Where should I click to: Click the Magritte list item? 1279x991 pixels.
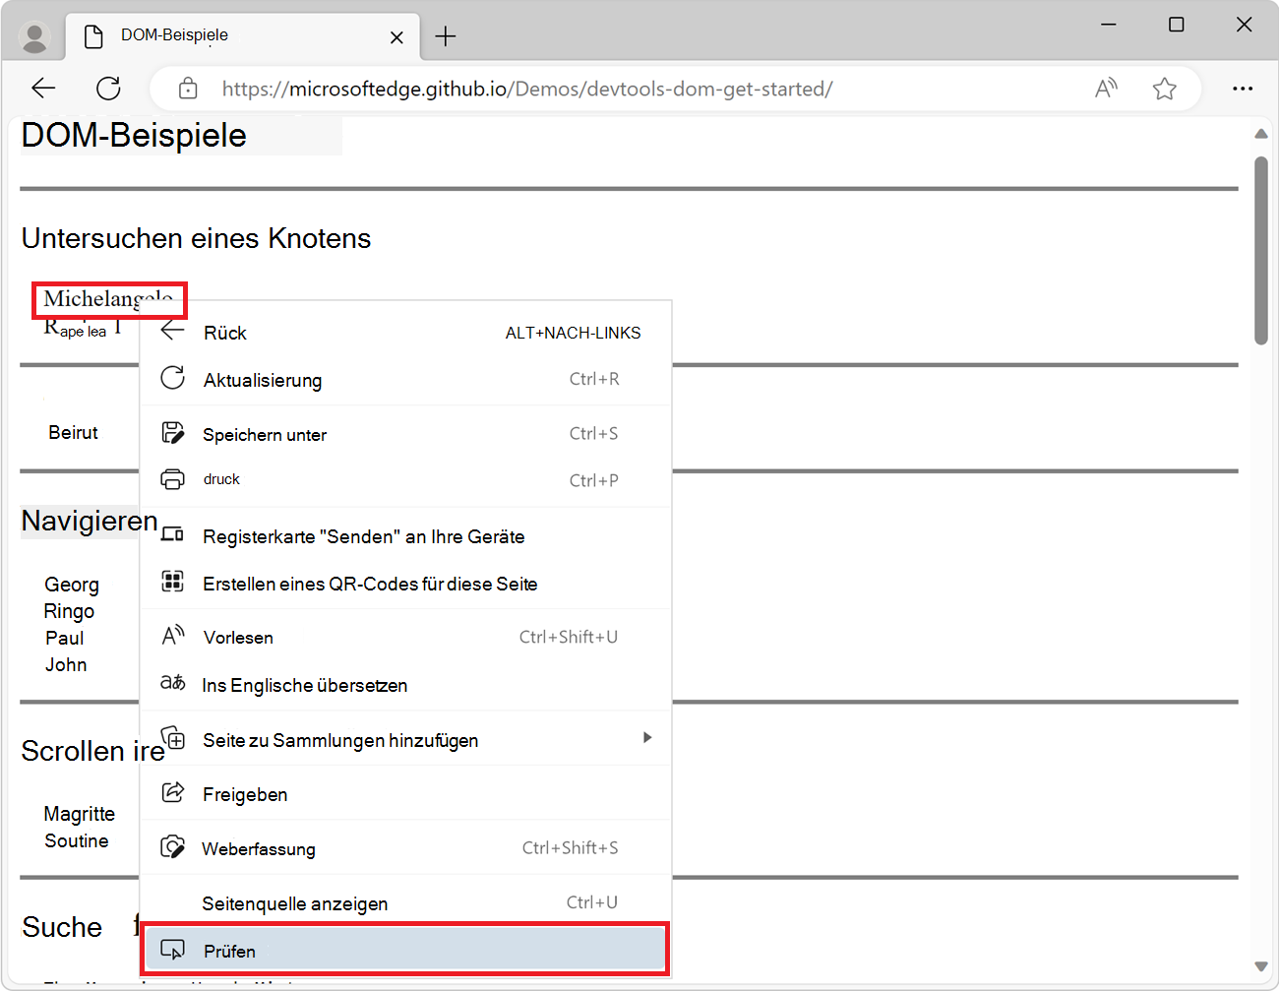pyautogui.click(x=80, y=814)
